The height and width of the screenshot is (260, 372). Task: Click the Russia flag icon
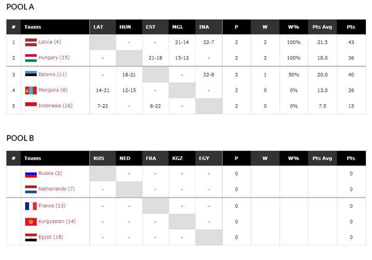[x=31, y=173]
